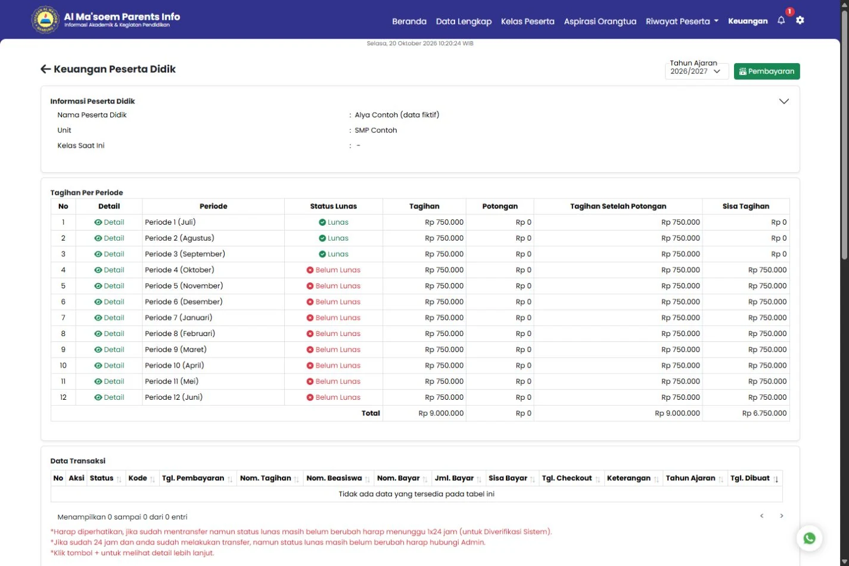Go to previous page of transactions

(761, 516)
